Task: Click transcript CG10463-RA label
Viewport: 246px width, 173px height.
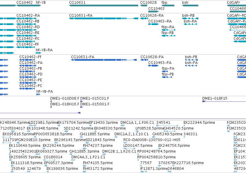Action: point(160,21)
